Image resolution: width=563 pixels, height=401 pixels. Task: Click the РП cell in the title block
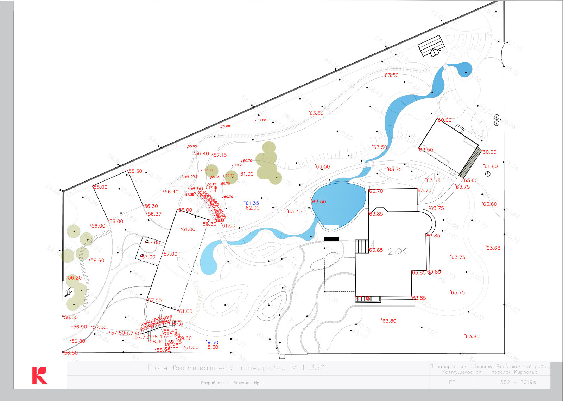(x=452, y=382)
